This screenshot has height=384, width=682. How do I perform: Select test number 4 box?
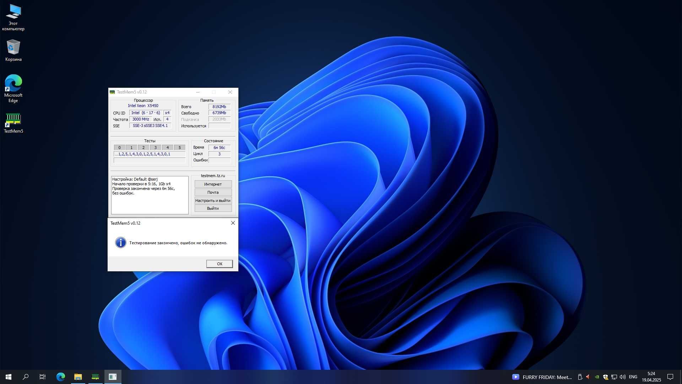click(x=168, y=148)
